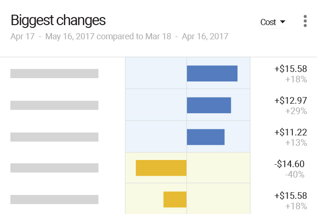317x214 pixels.
Task: Click the +13% percentage change
Action: click(296, 143)
